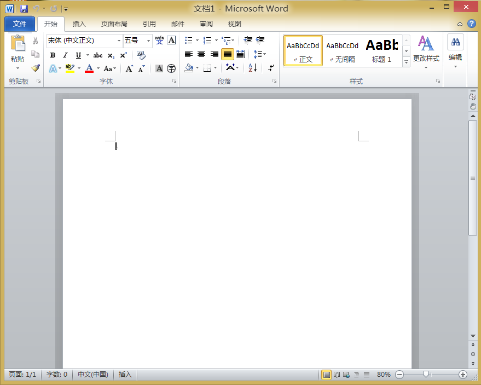
Task: Toggle Center alignment
Action: [x=201, y=54]
